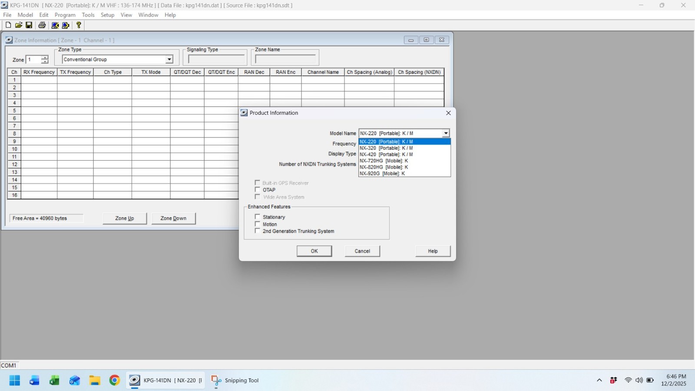Click Zone Up in Zone Information window

click(125, 219)
